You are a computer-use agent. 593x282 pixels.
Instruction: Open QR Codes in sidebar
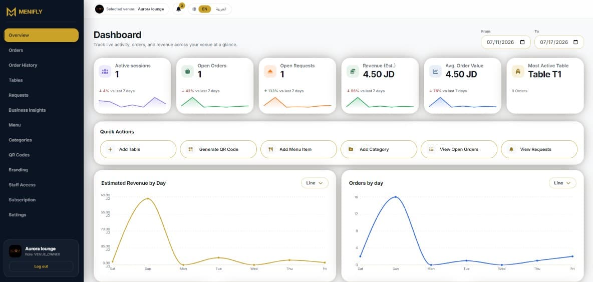pos(41,155)
